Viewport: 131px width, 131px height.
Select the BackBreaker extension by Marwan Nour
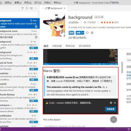(x=20, y=119)
